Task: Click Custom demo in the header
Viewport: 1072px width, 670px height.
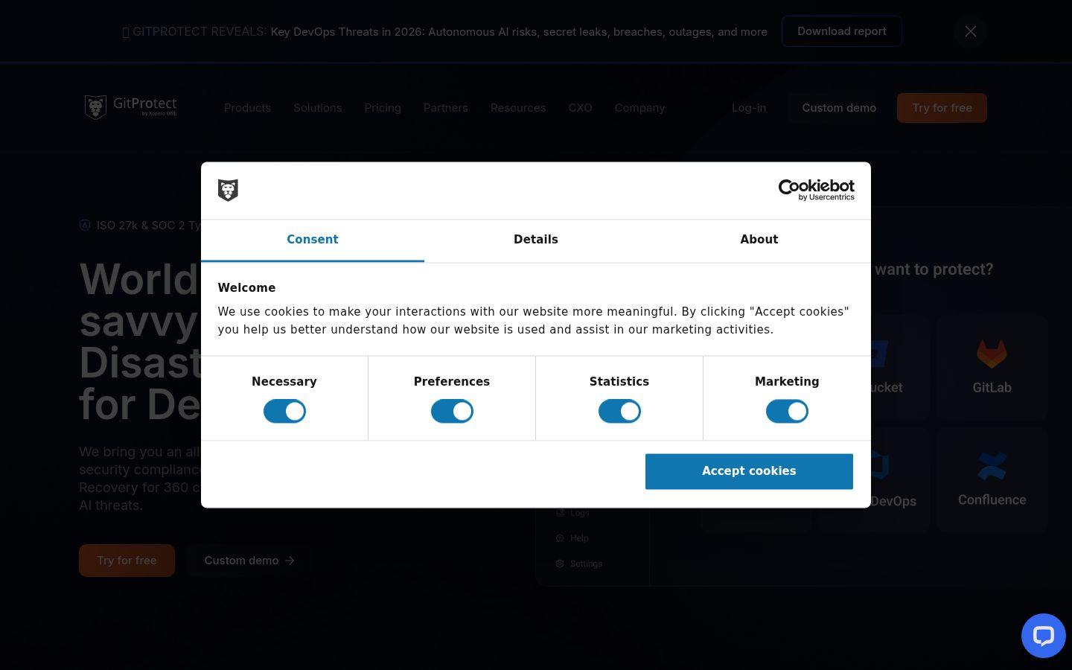Action: coord(839,108)
